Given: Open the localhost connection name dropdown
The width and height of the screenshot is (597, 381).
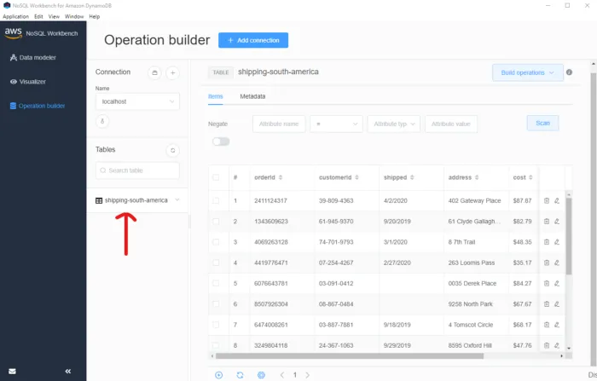Looking at the screenshot, I should click(137, 101).
